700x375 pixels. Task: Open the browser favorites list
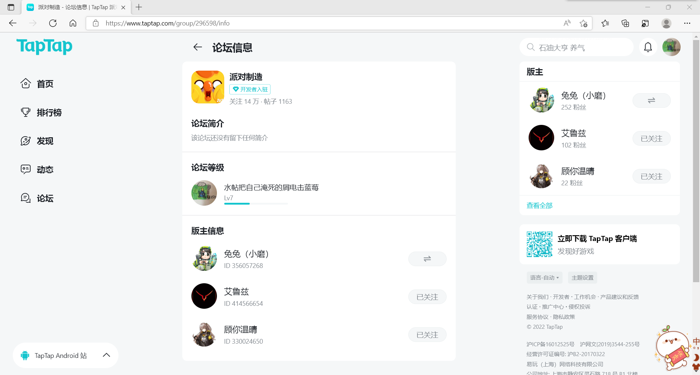click(605, 23)
